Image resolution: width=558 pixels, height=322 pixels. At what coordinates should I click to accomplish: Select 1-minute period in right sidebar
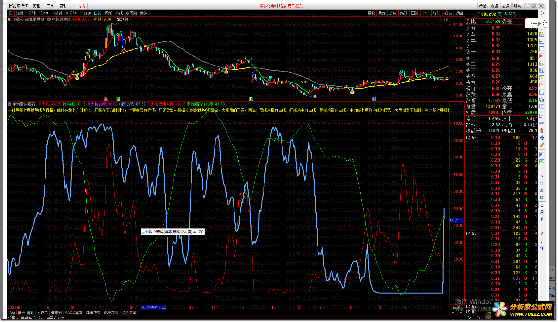[542, 169]
